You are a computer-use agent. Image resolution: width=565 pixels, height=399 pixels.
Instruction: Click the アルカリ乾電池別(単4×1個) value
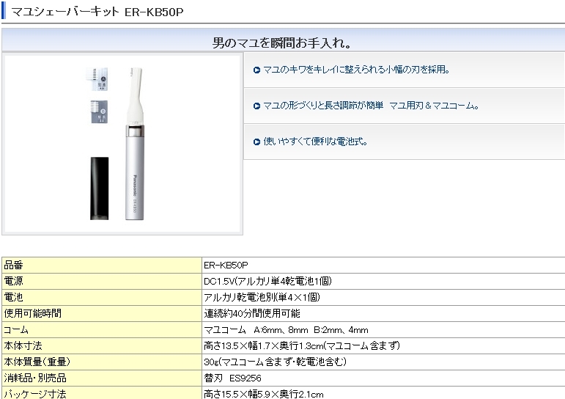pyautogui.click(x=262, y=297)
